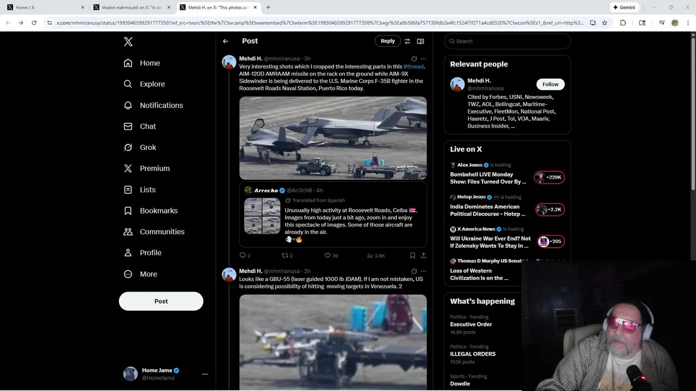The width and height of the screenshot is (696, 391).
Task: Click the browser forward arrow
Action: [x=21, y=23]
